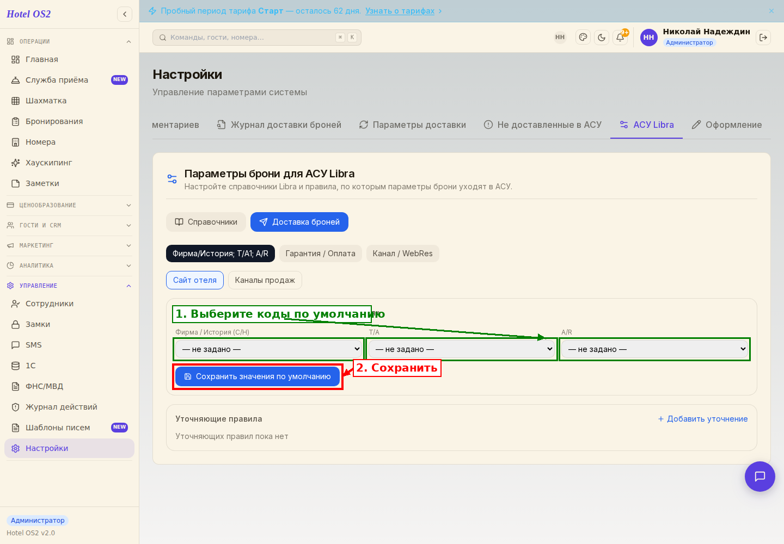
Task: Collapse the sidebar with the arrow button
Action: coord(125,14)
